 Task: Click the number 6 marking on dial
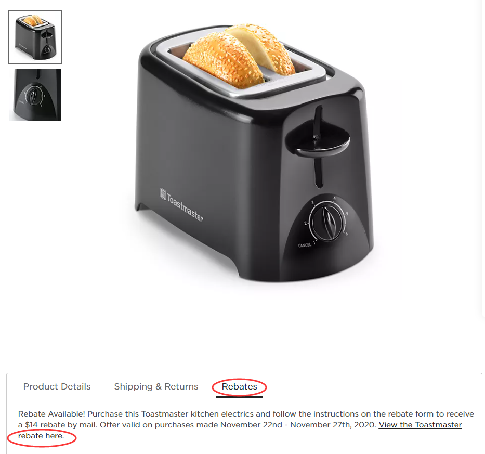(x=346, y=234)
